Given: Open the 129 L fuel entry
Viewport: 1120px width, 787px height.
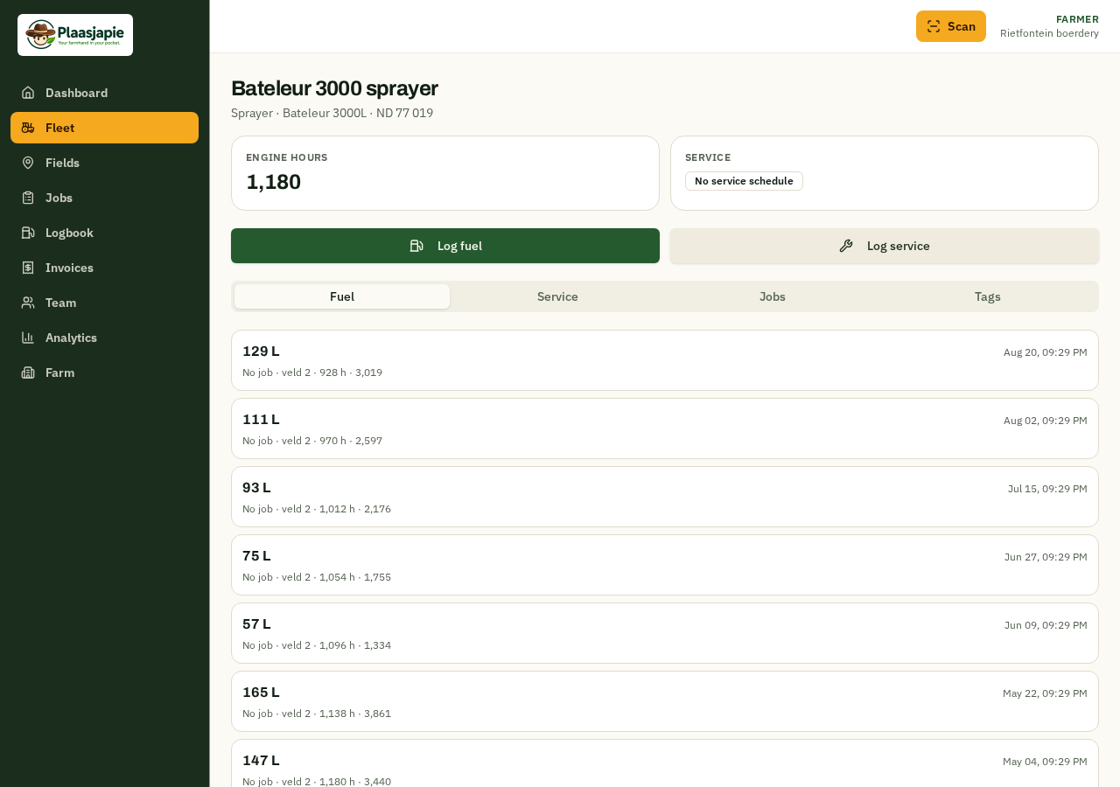Looking at the screenshot, I should pyautogui.click(x=665, y=360).
